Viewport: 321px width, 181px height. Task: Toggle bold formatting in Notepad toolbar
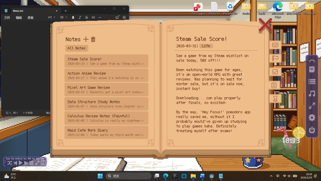(x=73, y=18)
